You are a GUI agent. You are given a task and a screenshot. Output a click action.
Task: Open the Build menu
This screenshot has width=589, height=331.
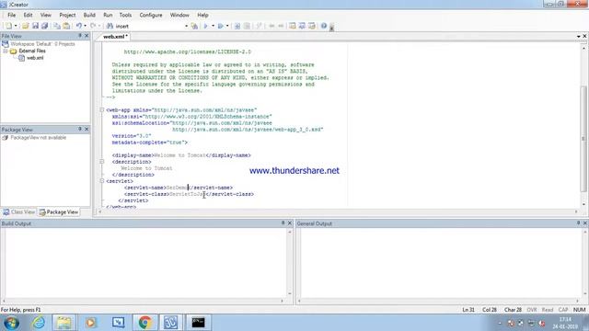tap(89, 15)
